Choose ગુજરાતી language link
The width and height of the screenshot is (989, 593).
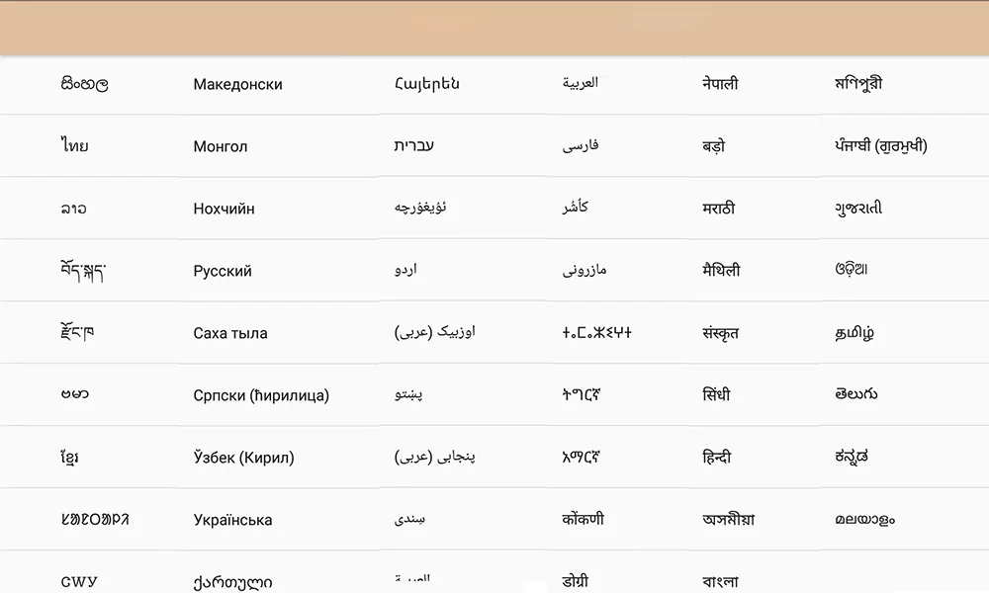coord(857,208)
